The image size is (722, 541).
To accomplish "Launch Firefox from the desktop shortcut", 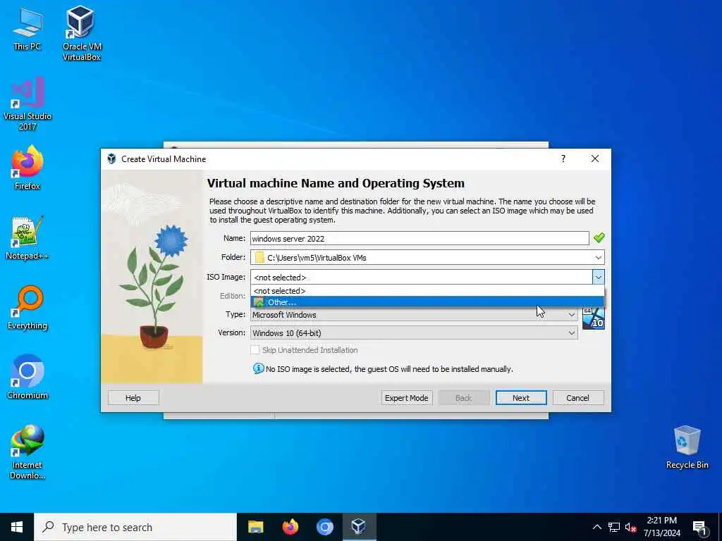I will (27, 167).
